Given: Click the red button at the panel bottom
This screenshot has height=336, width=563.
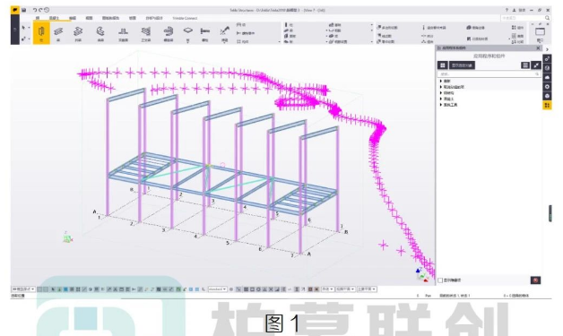Looking at the screenshot, I should 535,280.
